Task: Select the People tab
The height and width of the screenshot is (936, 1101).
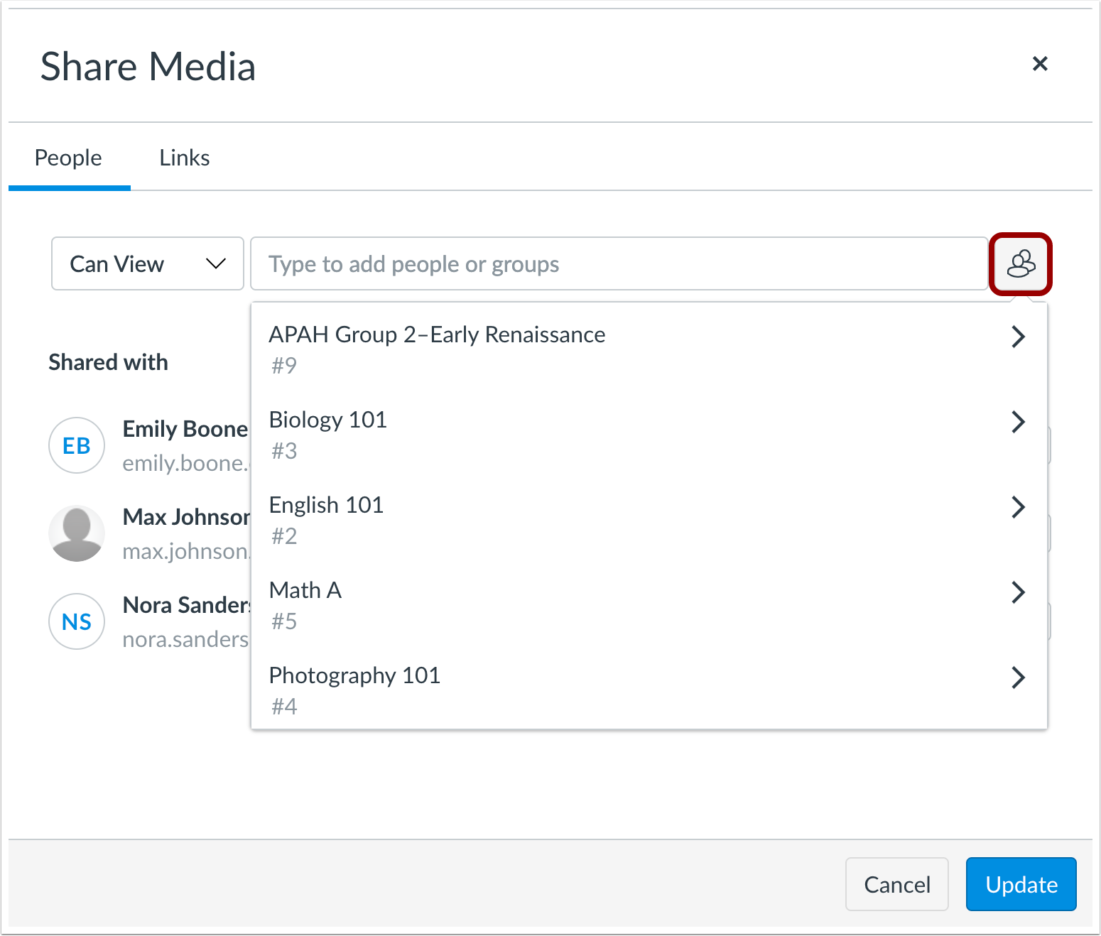Action: 68,158
